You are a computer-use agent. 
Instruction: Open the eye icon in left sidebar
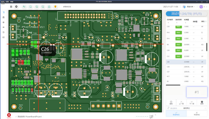pos(4,27)
